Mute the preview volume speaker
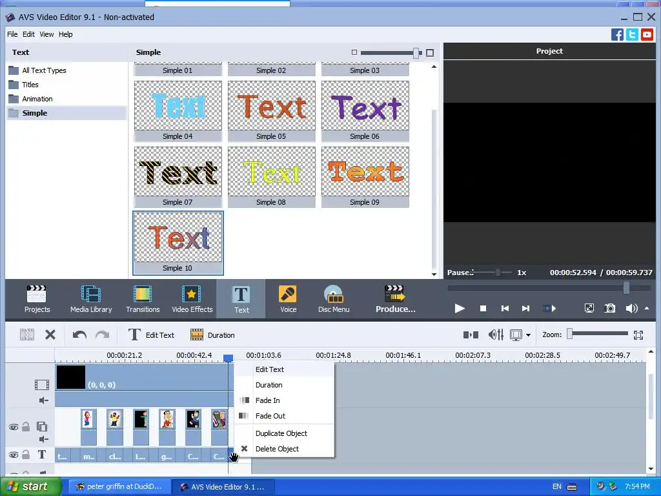The image size is (661, 496). [631, 308]
